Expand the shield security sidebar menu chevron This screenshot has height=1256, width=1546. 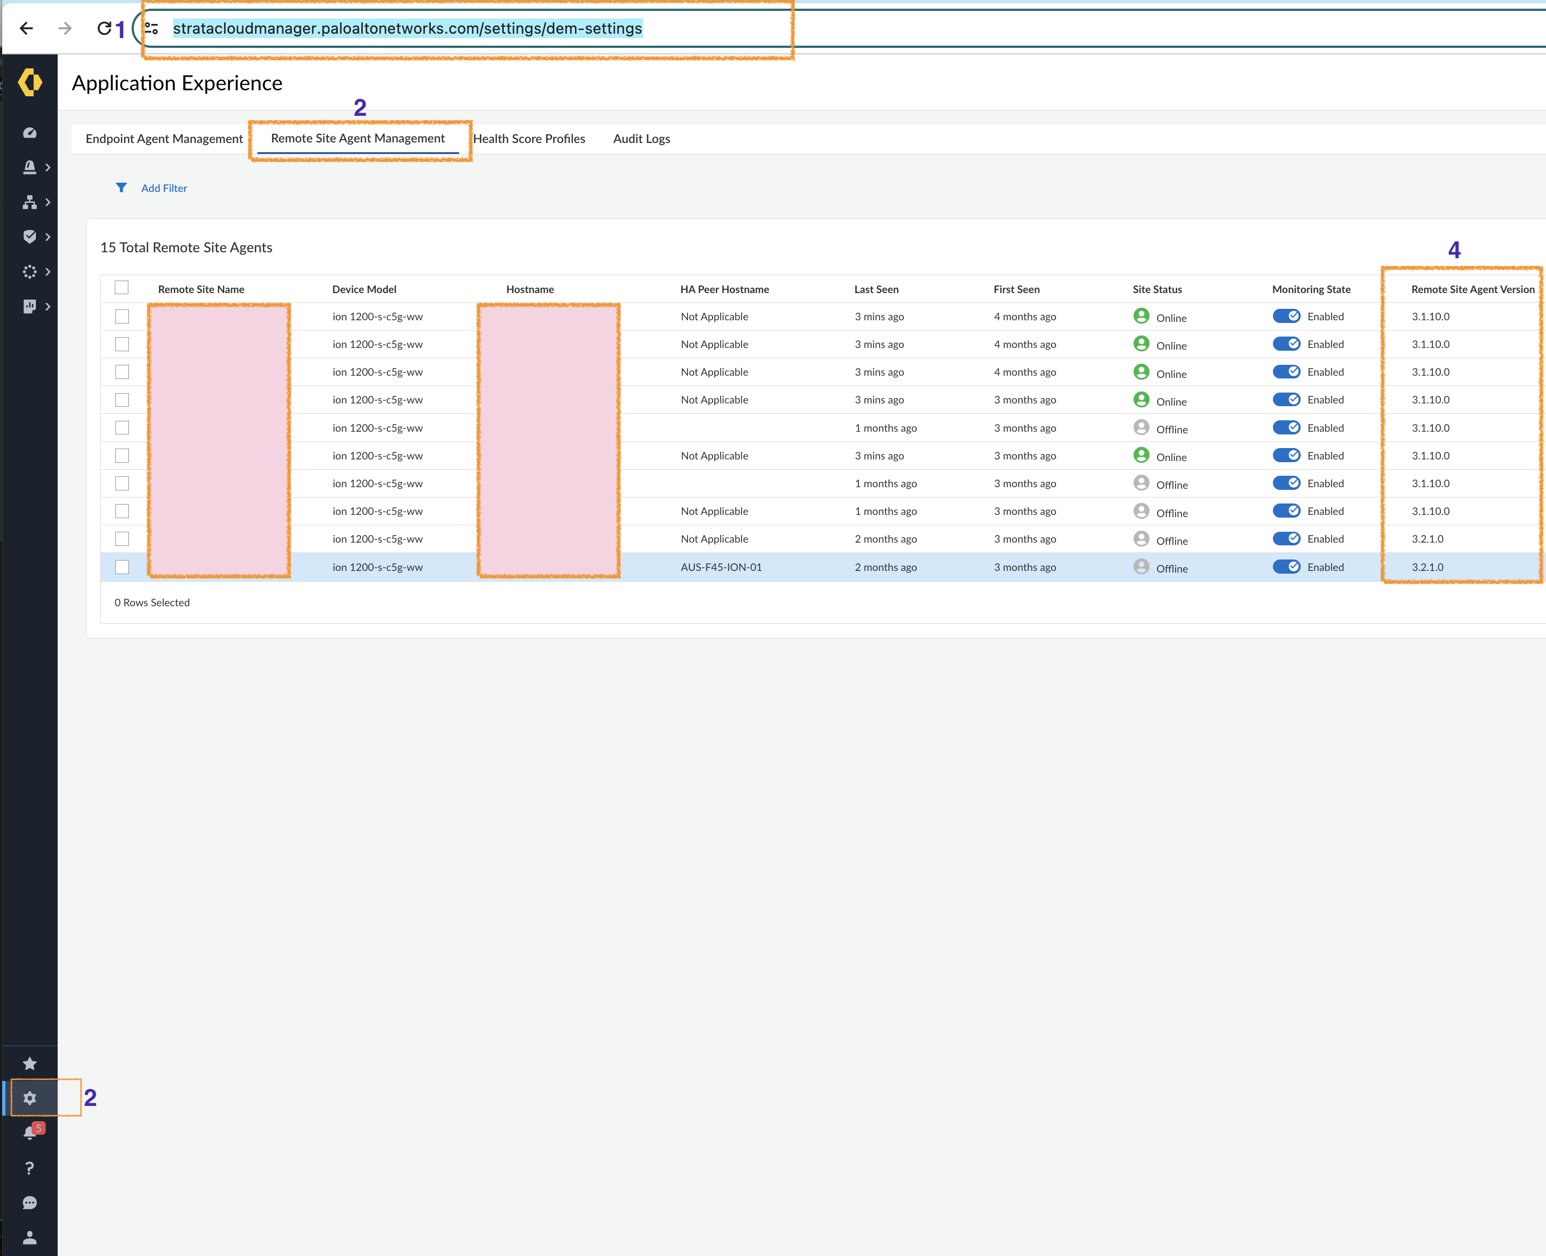pyautogui.click(x=48, y=237)
